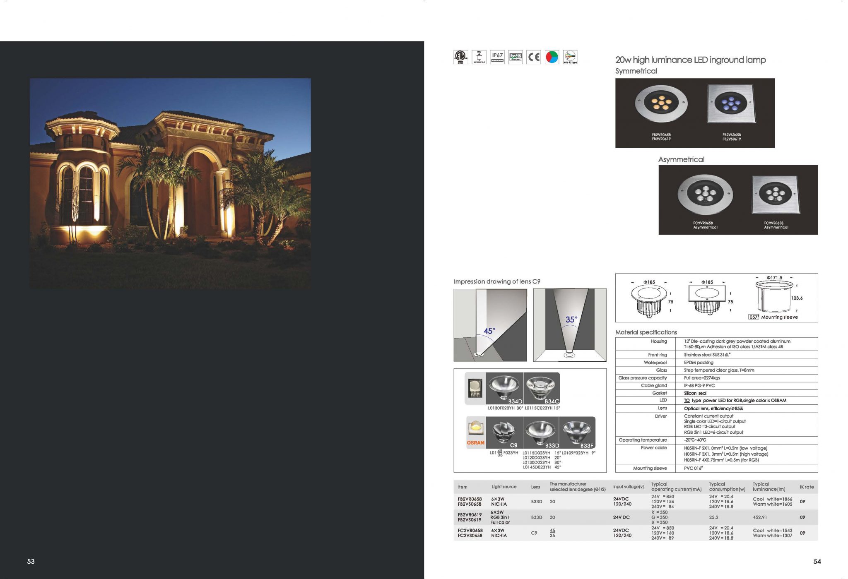Click the square asymmetrical FC2VS0658 lamp
This screenshot has width=848, height=579.
click(x=775, y=195)
